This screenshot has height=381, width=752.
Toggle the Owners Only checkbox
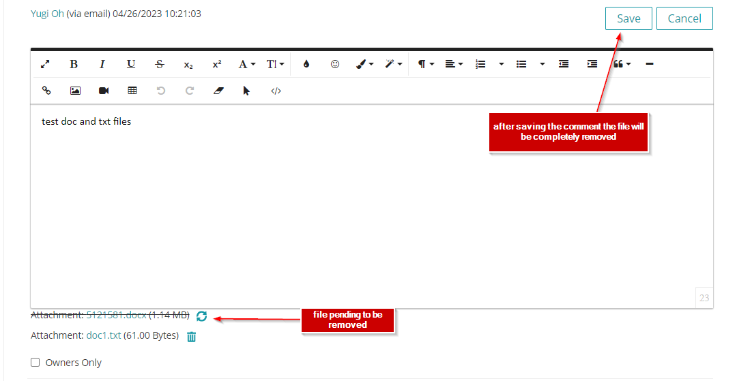pyautogui.click(x=35, y=363)
